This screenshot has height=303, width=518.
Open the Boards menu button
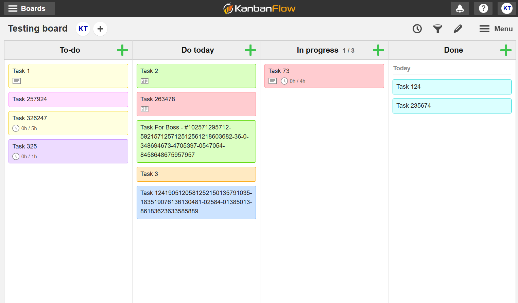coord(30,8)
